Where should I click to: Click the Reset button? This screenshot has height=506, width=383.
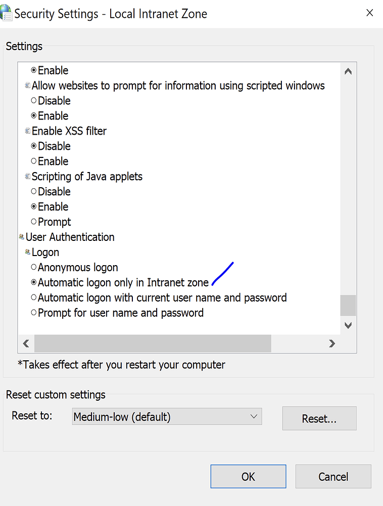pos(319,418)
